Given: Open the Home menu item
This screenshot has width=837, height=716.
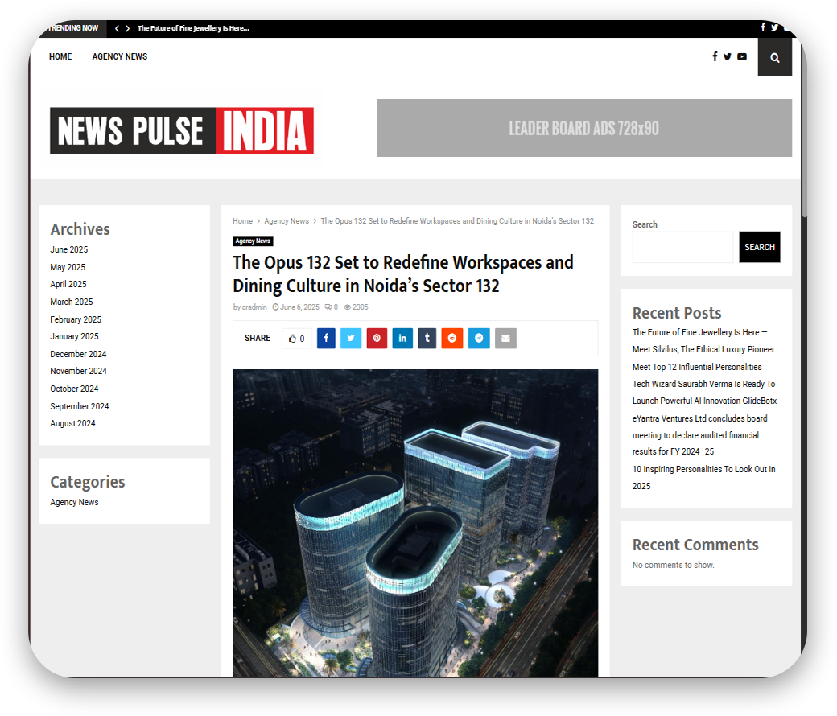Looking at the screenshot, I should point(60,57).
